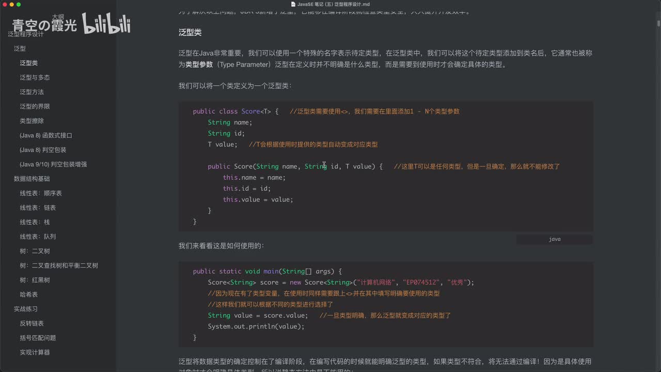The width and height of the screenshot is (661, 372).
Task: Click the markdown file icon in title bar
Action: [293, 4]
